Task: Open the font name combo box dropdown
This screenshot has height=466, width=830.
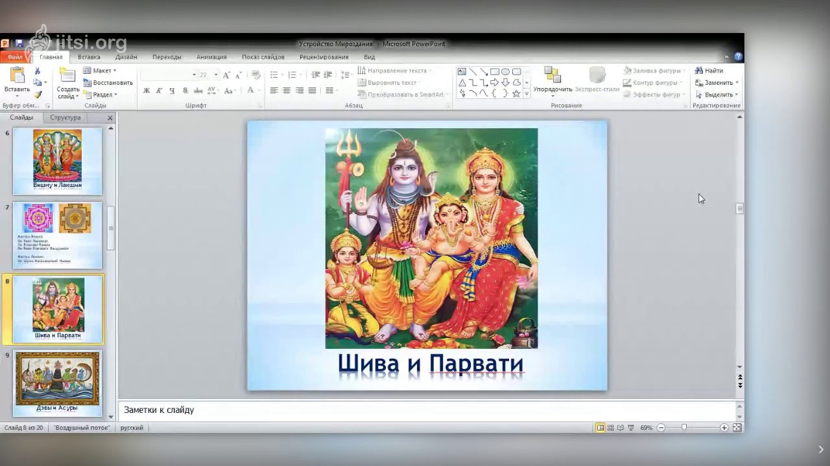Action: tap(194, 74)
